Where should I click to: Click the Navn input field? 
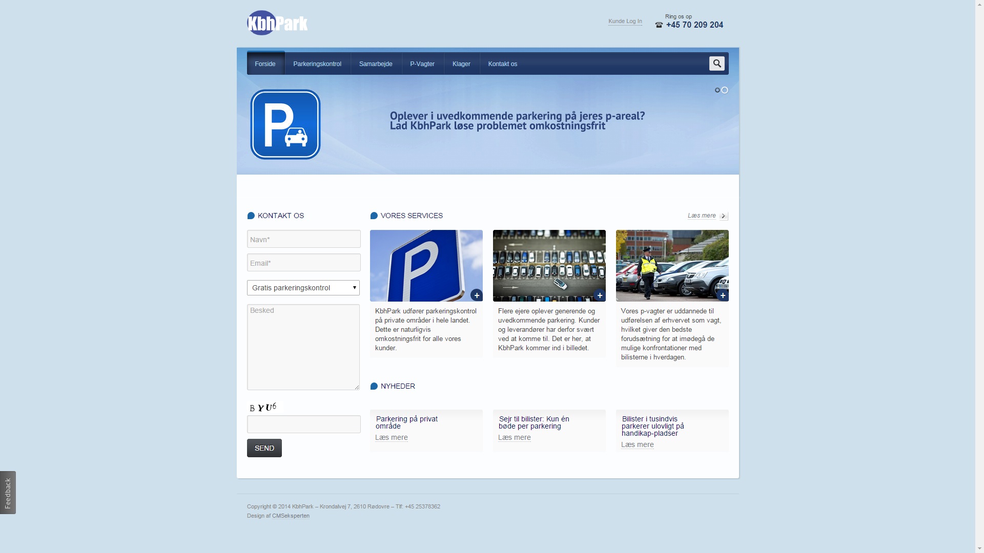(x=304, y=239)
